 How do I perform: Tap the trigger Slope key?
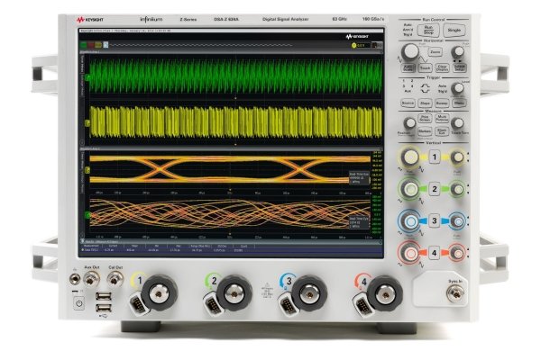(x=425, y=103)
